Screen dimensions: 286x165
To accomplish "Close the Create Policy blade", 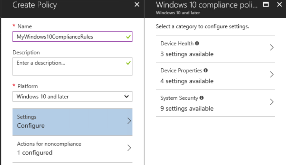I will pyautogui.click(x=137, y=4).
